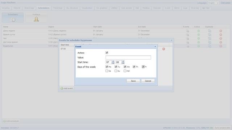Open the Holidays bell icon section
Image resolution: width=232 pixels, height=130 pixels.
(x=36, y=17)
